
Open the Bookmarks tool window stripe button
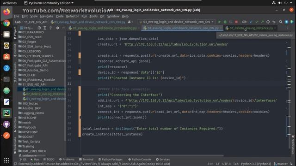coord(15,145)
